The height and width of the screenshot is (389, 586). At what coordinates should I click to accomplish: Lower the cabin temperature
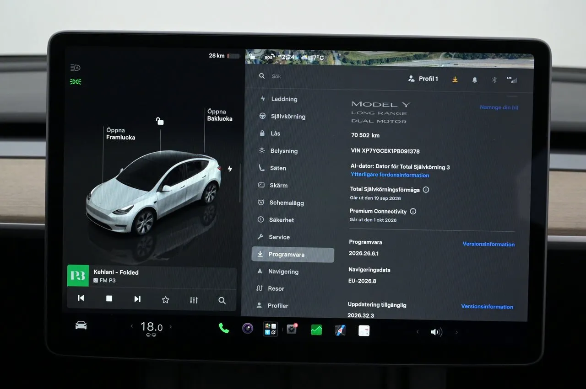132,326
